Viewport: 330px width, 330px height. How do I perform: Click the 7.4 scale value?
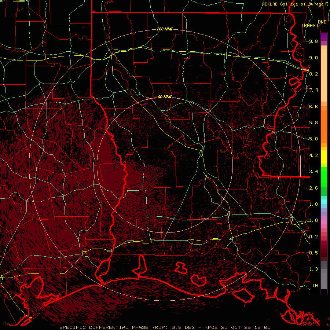click(313, 90)
